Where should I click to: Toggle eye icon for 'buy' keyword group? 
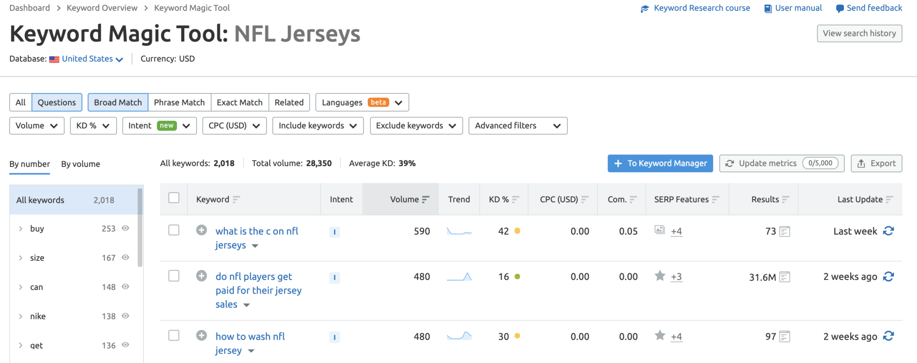(126, 228)
